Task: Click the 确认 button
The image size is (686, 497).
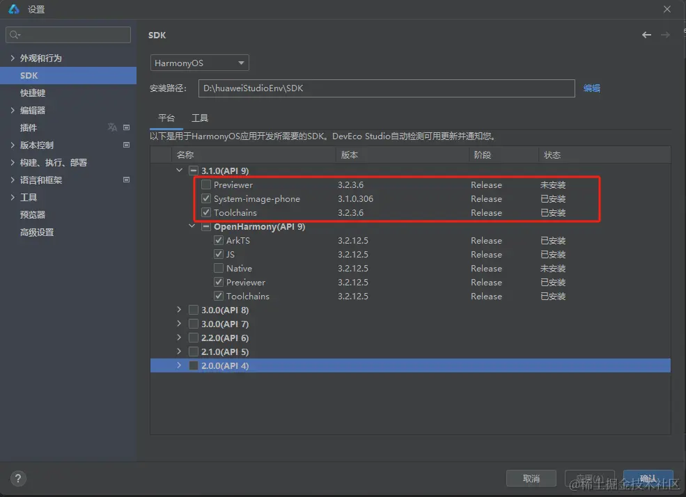Action: 648,478
